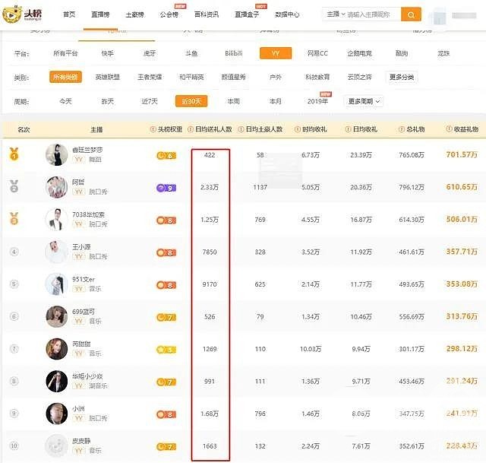This screenshot has width=486, height=463.
Task: Click the YY tag under 皮皮静
Action: tap(78, 450)
